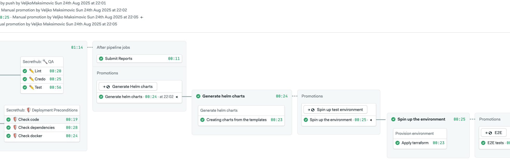Expand the Spin up the environment promotion triangle
The width and height of the screenshot is (510, 161).
pos(371,120)
